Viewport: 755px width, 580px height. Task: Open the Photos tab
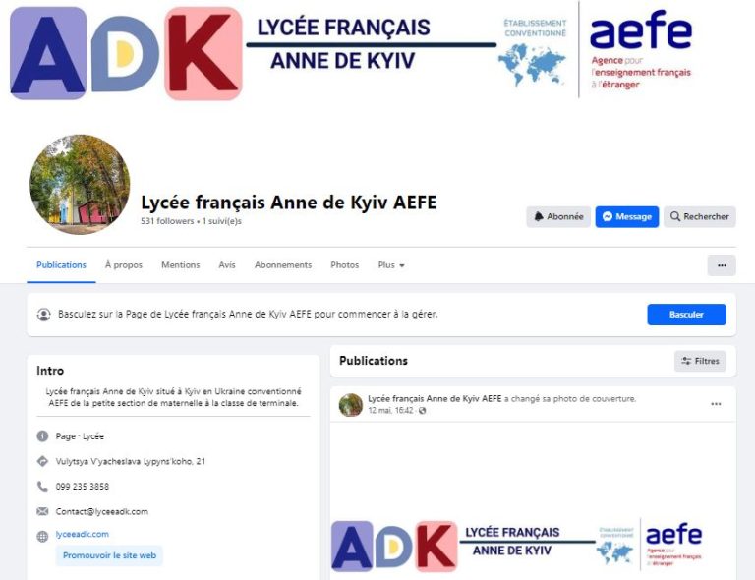point(345,265)
